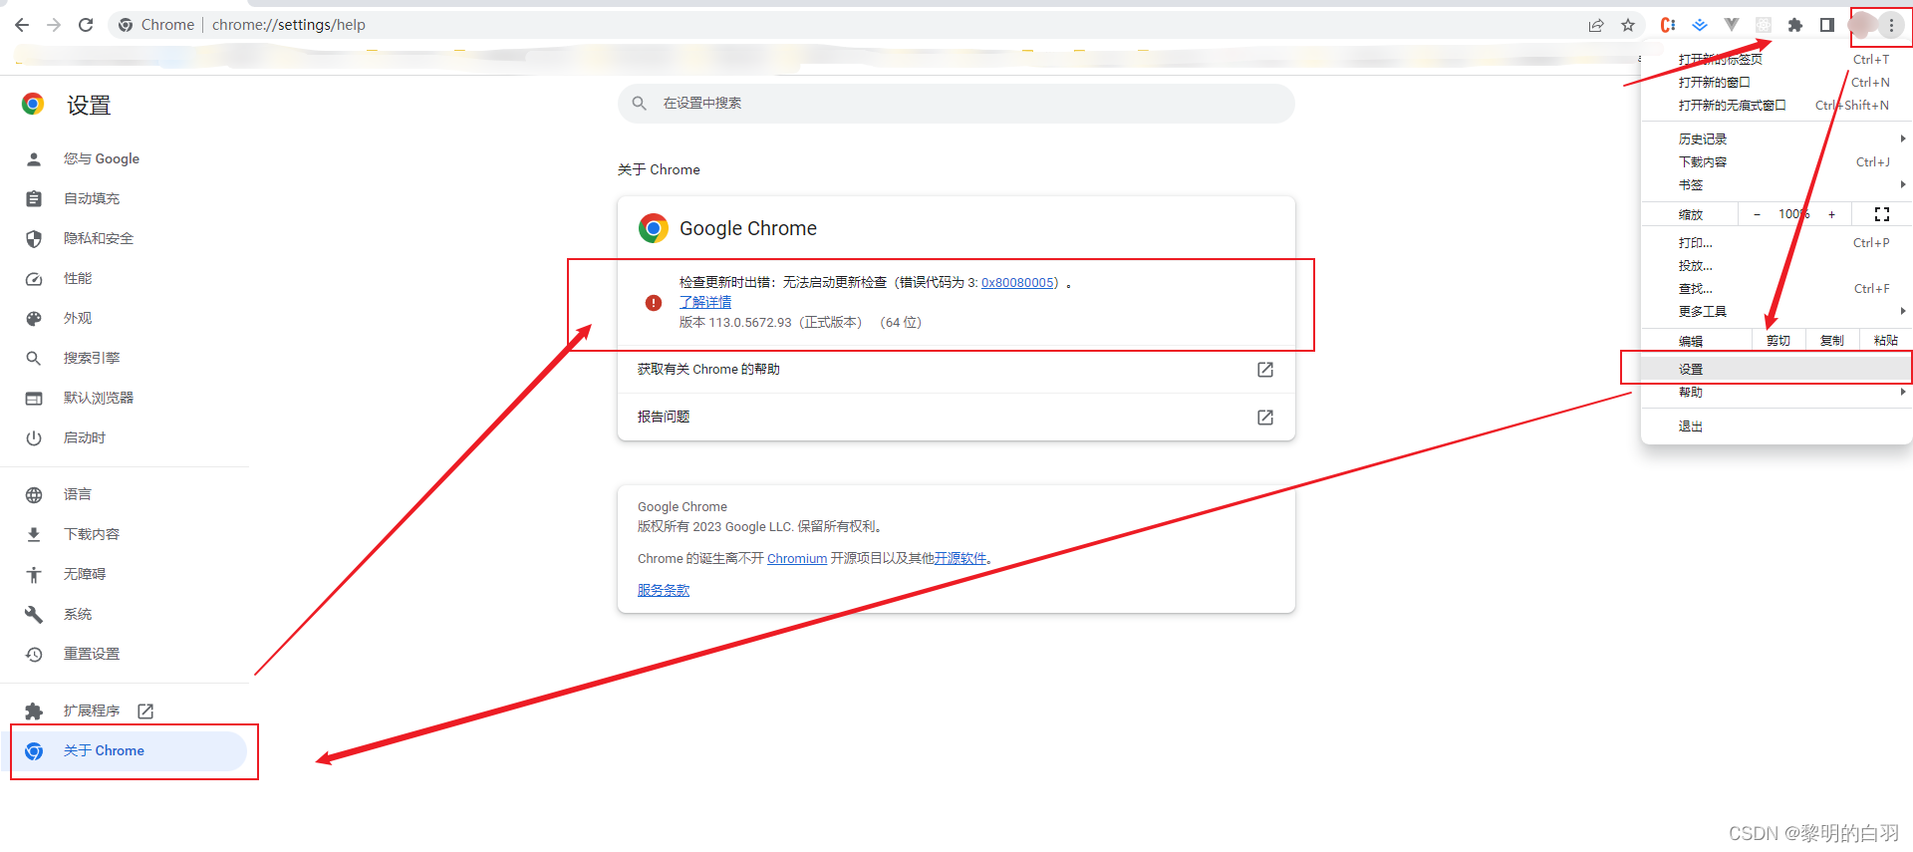This screenshot has width=1913, height=852.
Task: Click the three-dot Chrome menu button
Action: [1891, 25]
